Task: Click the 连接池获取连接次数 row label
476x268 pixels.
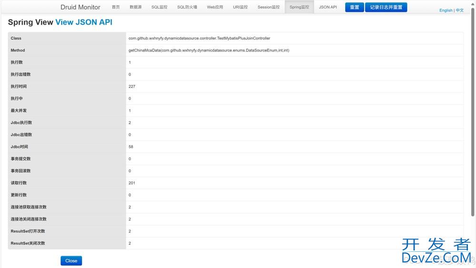Action: coord(29,207)
